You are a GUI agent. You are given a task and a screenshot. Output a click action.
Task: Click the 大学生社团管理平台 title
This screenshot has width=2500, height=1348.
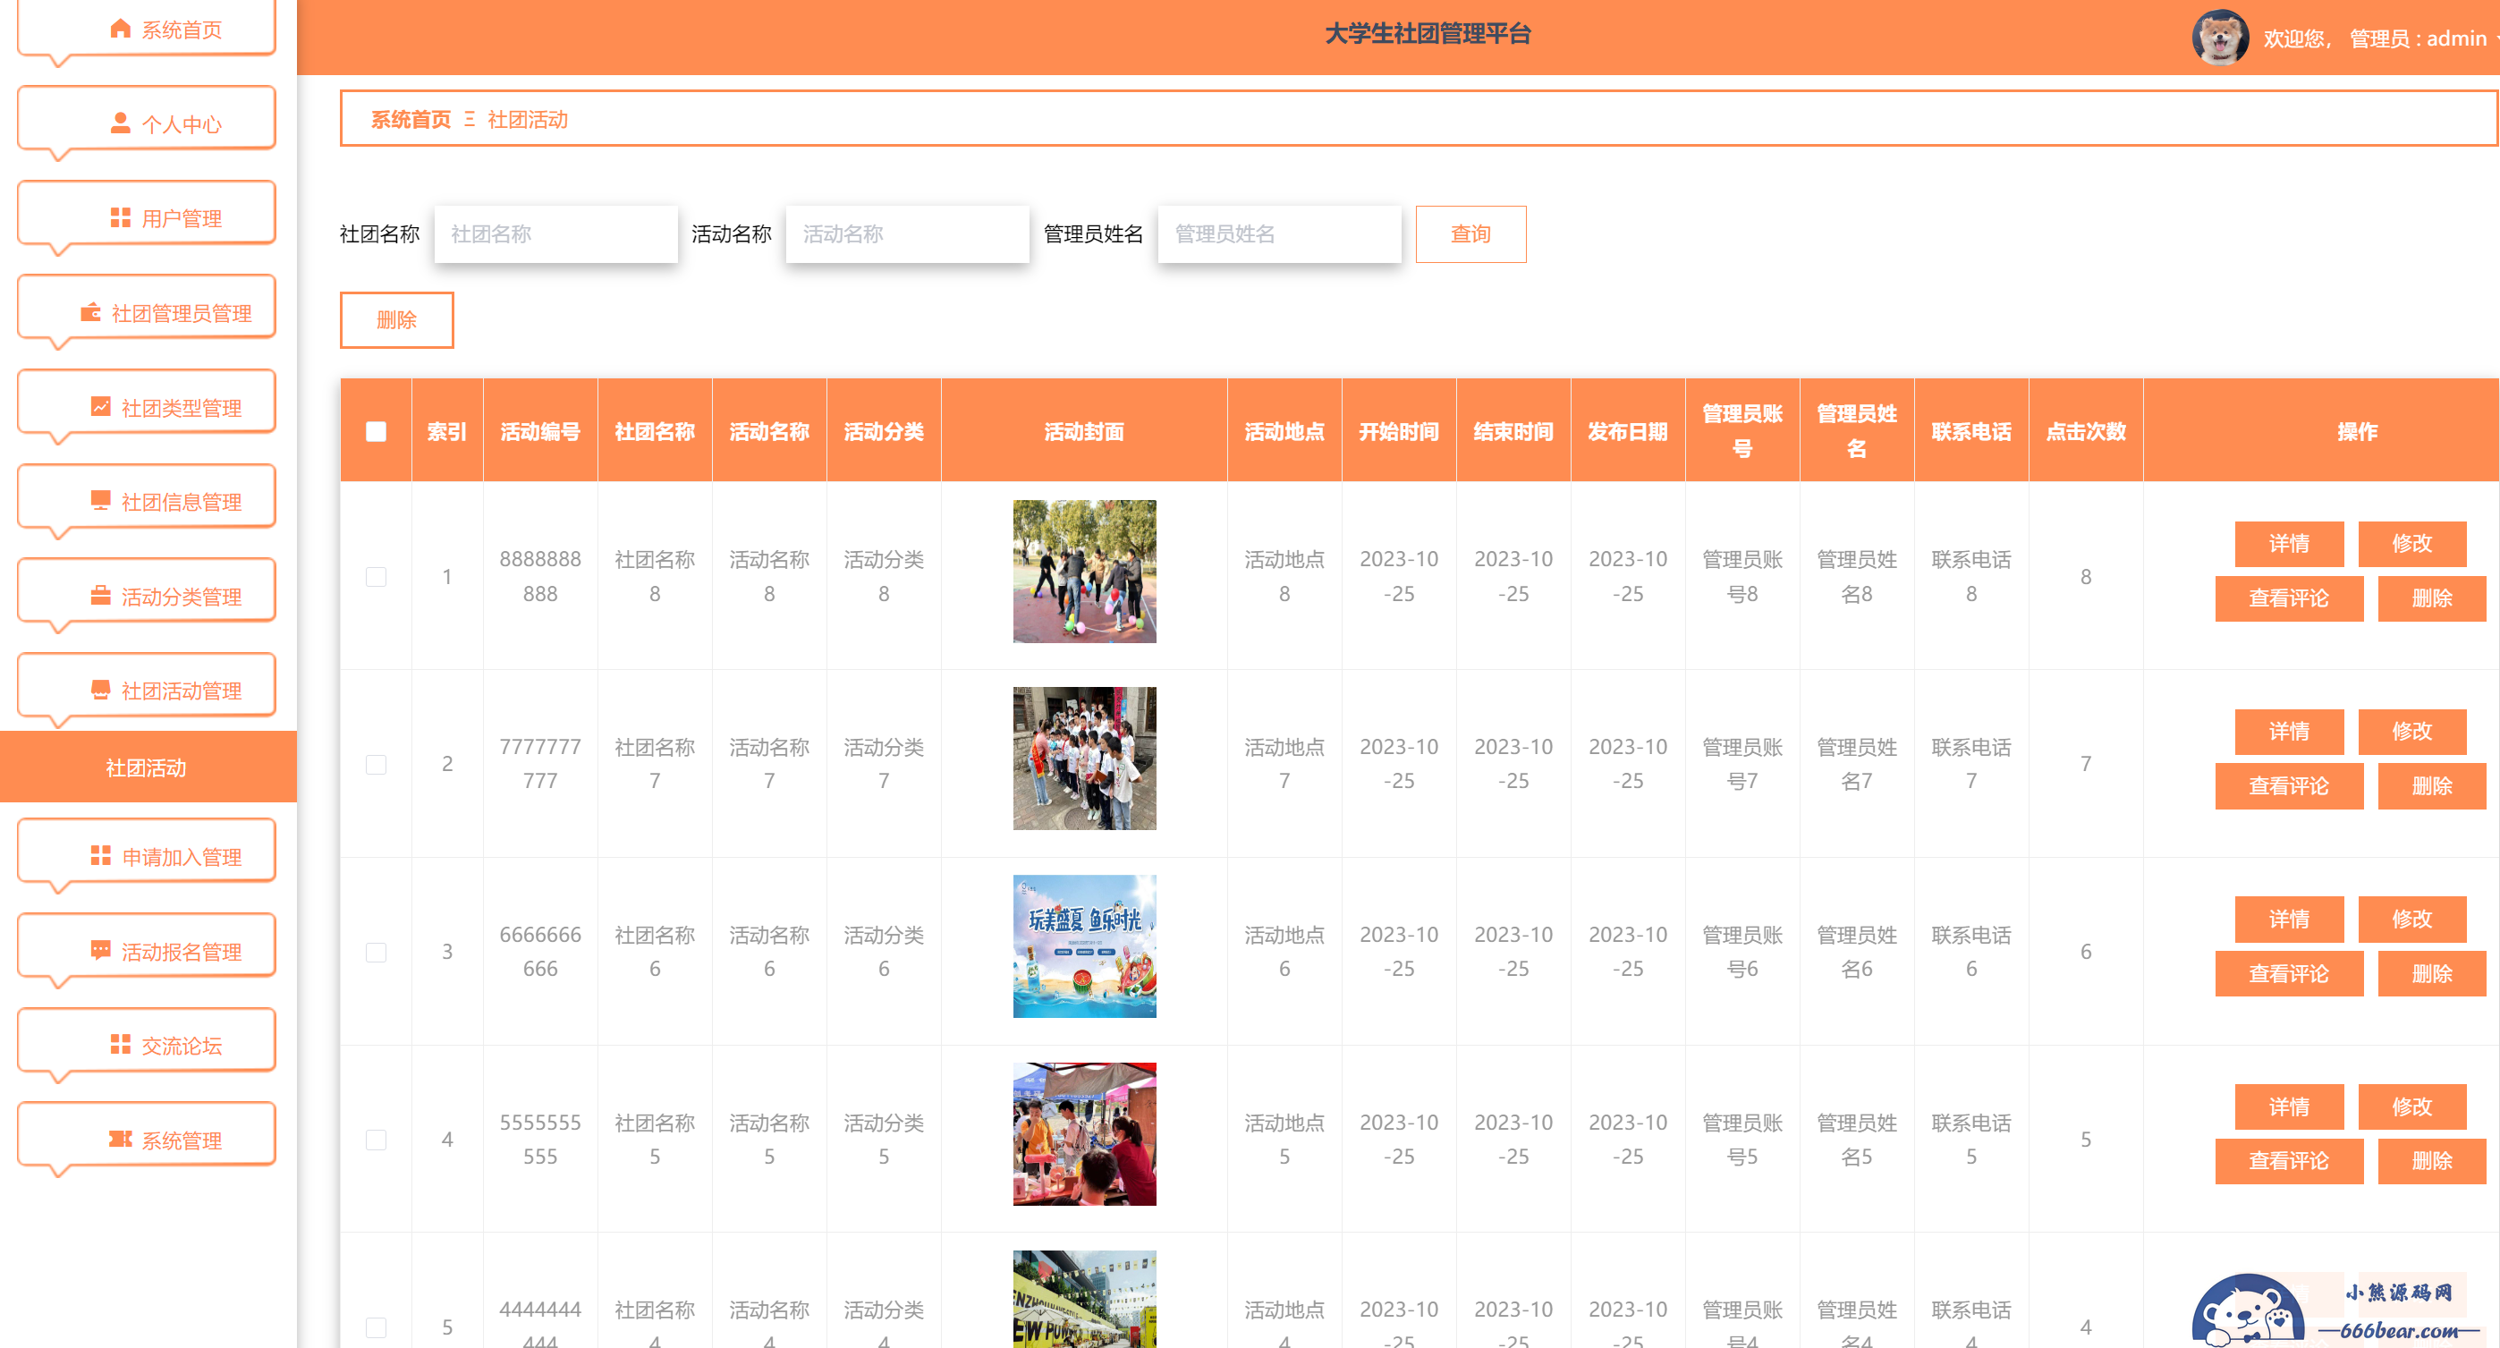(x=1428, y=34)
